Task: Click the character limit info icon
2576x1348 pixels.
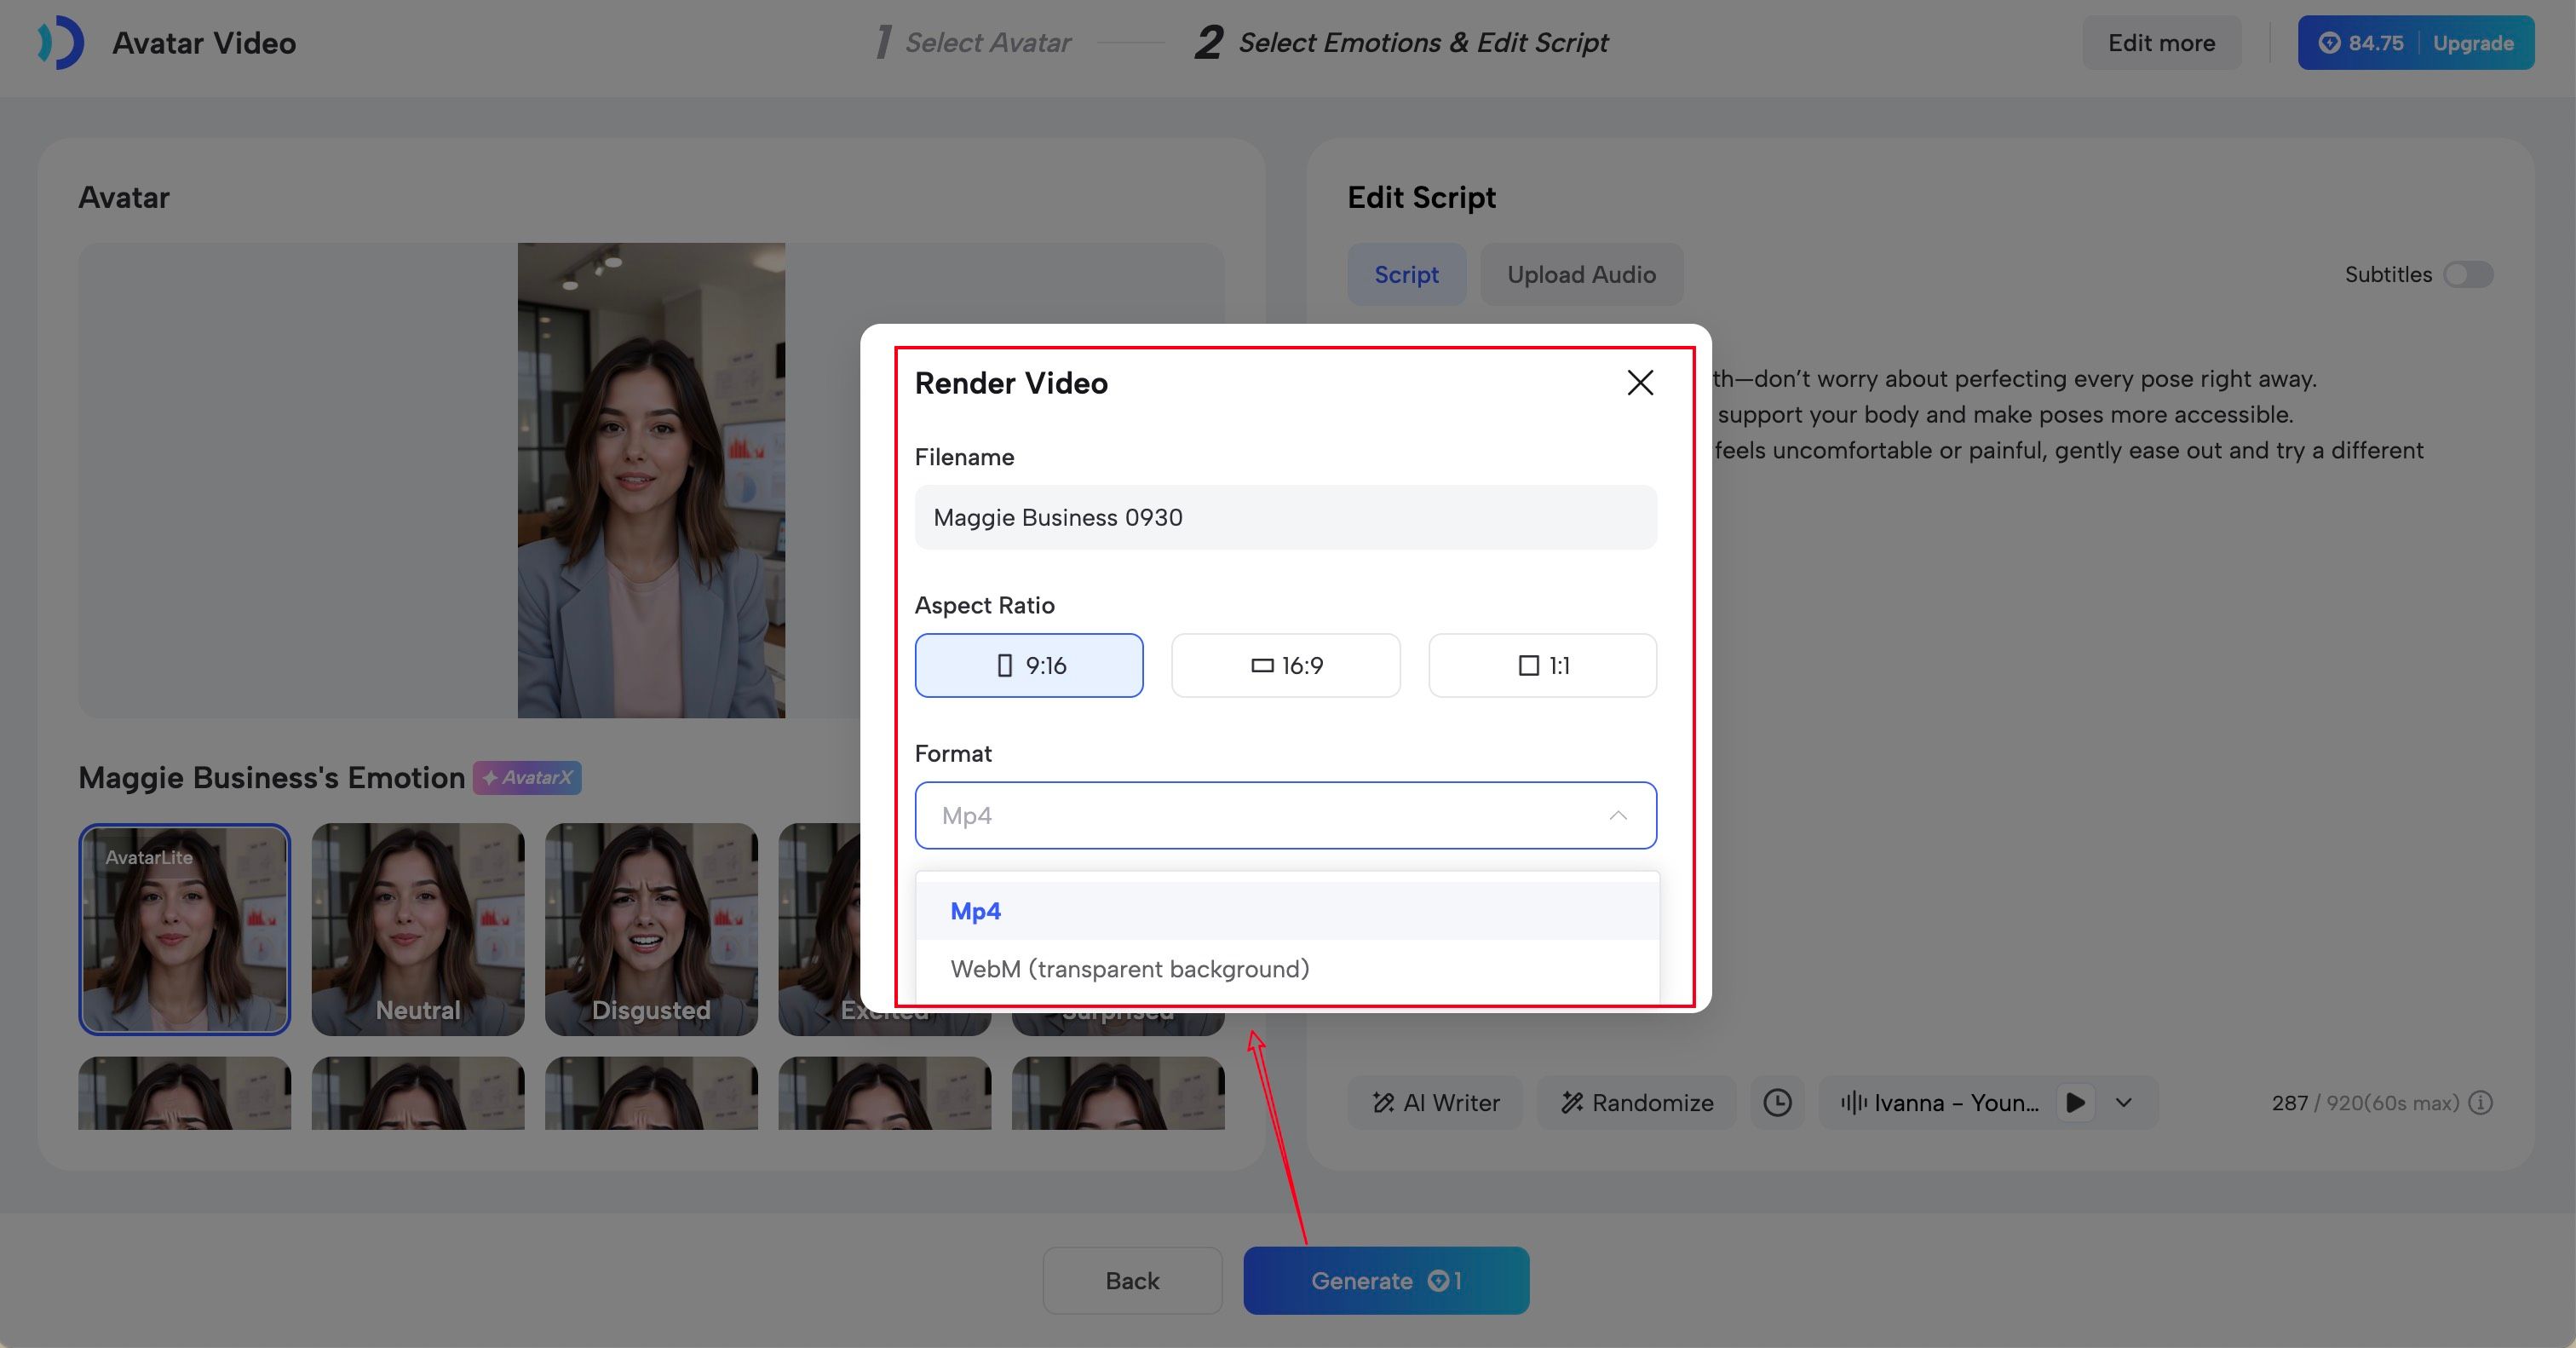Action: (x=2480, y=1102)
